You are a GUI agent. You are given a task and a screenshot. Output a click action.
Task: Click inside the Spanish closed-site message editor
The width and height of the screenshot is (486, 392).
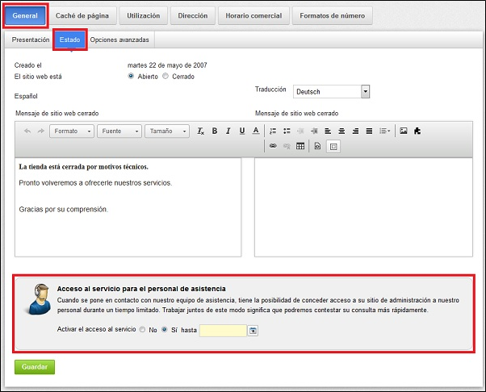[x=128, y=207]
